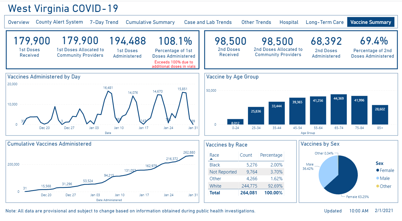Select the Male legend dot

tap(377, 178)
